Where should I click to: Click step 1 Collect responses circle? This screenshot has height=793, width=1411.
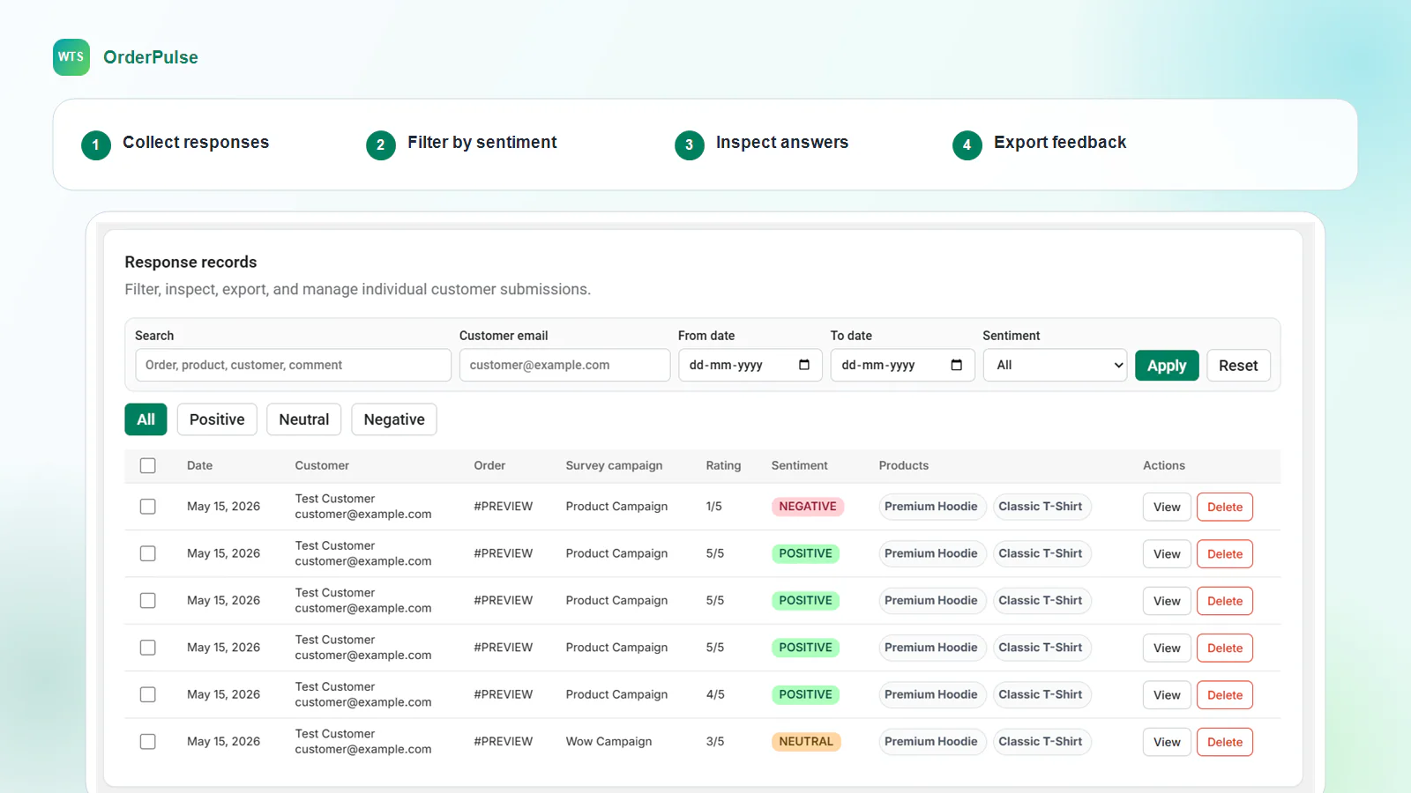tap(96, 145)
